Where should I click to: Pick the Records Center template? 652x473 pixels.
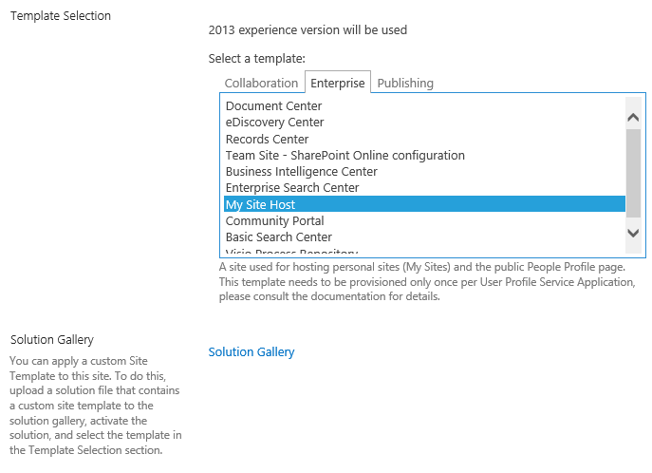[424, 139]
